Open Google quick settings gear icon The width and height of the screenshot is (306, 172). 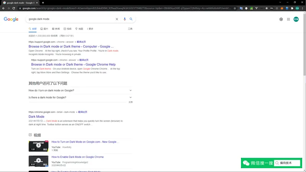point(281,19)
